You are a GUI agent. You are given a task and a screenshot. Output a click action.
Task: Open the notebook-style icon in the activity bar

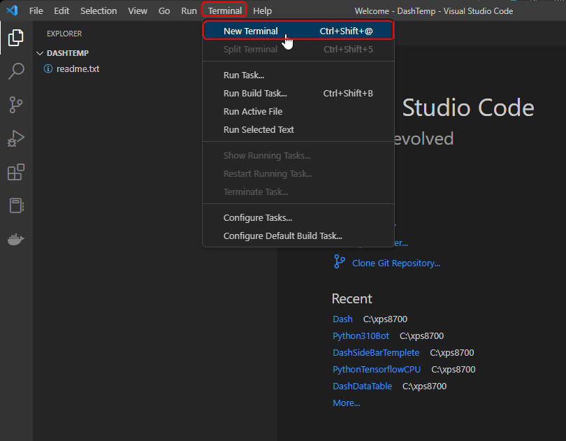(x=16, y=205)
